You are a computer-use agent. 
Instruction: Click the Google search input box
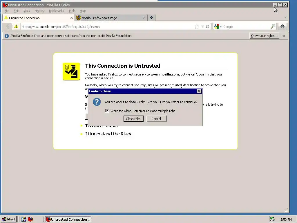pos(246,26)
